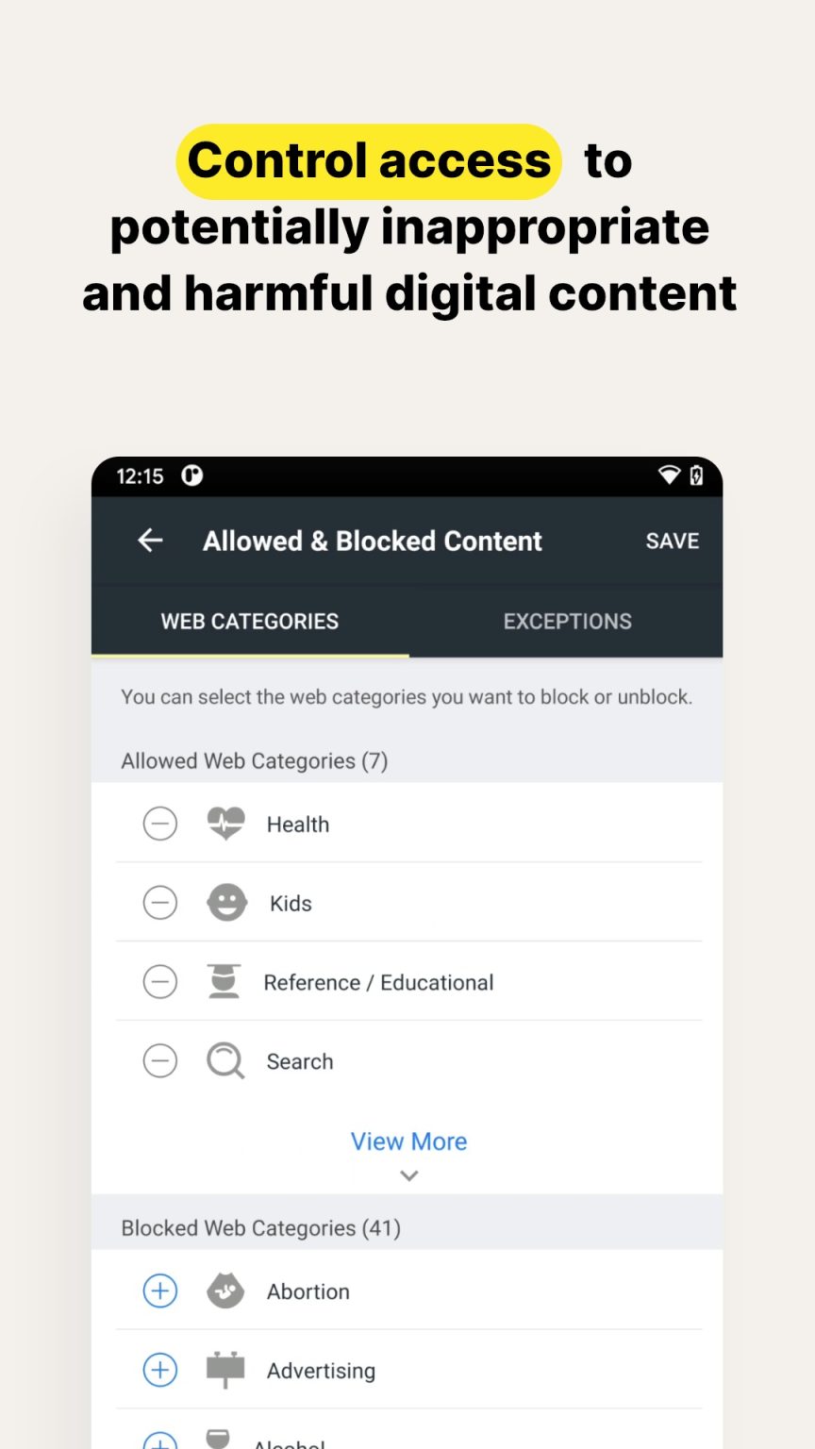This screenshot has height=1449, width=815.
Task: Select the Reference / Educational graduation icon
Action: tap(225, 981)
